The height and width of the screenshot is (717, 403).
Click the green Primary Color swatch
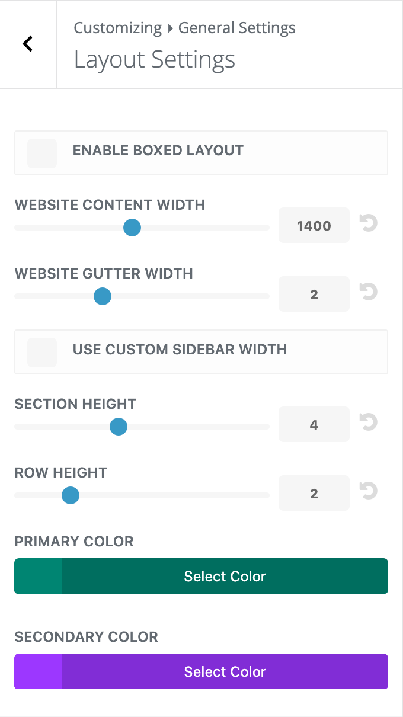click(38, 577)
